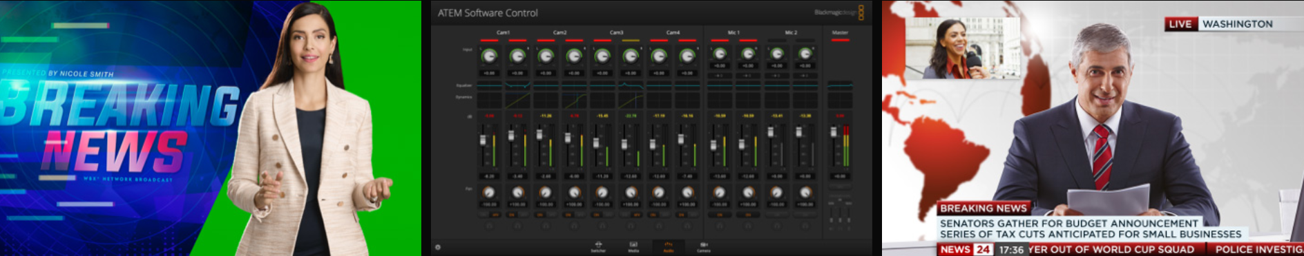Screen dimensions: 1304x256
Task: Open the Master channel Equalizer curve
Action: pyautogui.click(x=840, y=85)
